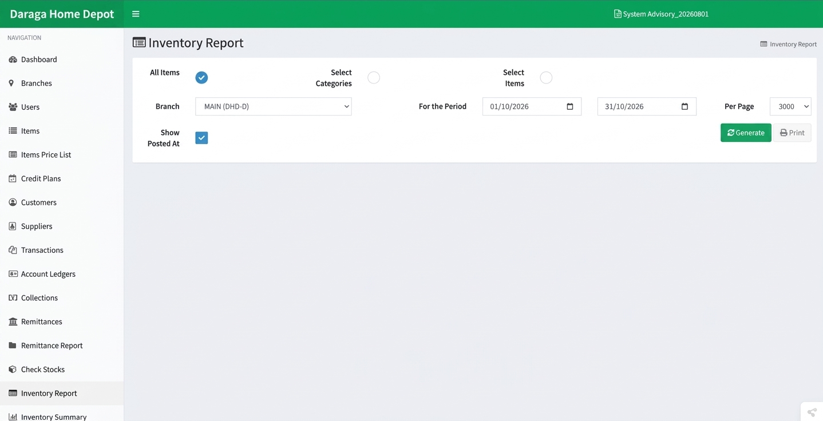Open the Inventory Summary menu item
Image resolution: width=823 pixels, height=421 pixels.
pos(62,415)
